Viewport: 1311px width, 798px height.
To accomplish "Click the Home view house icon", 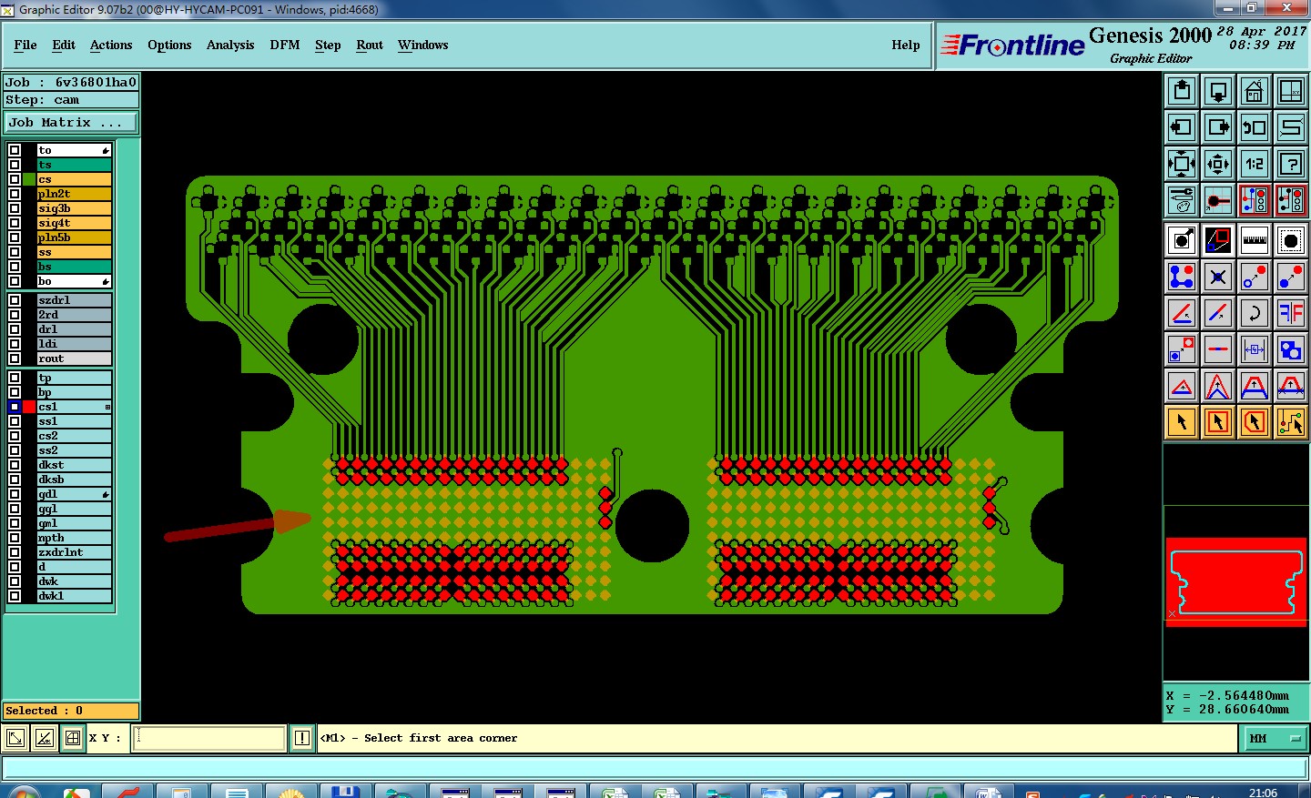I will pyautogui.click(x=1255, y=91).
